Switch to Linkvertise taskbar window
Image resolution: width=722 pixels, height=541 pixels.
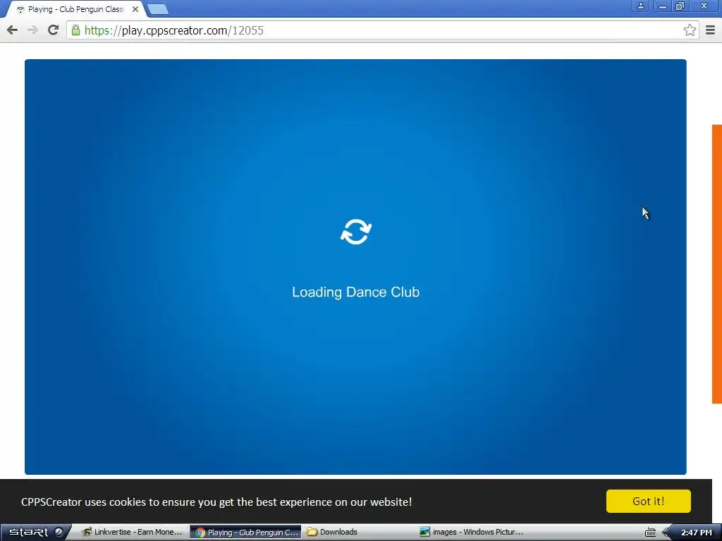pyautogui.click(x=132, y=533)
